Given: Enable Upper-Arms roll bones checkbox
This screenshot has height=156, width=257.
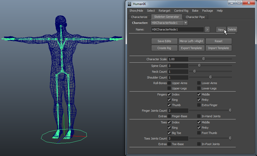Looking at the screenshot, I should click(169, 83).
